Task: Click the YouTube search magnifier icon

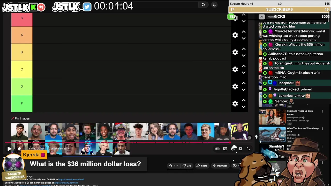Action: (203, 5)
